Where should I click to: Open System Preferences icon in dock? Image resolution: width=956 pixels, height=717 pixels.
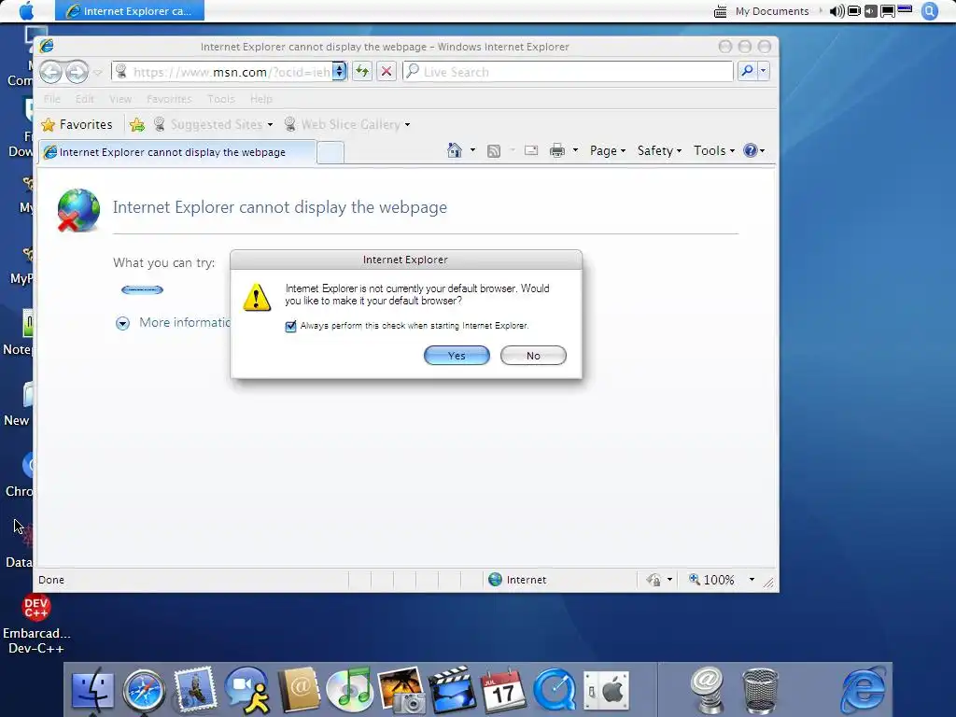tap(606, 690)
